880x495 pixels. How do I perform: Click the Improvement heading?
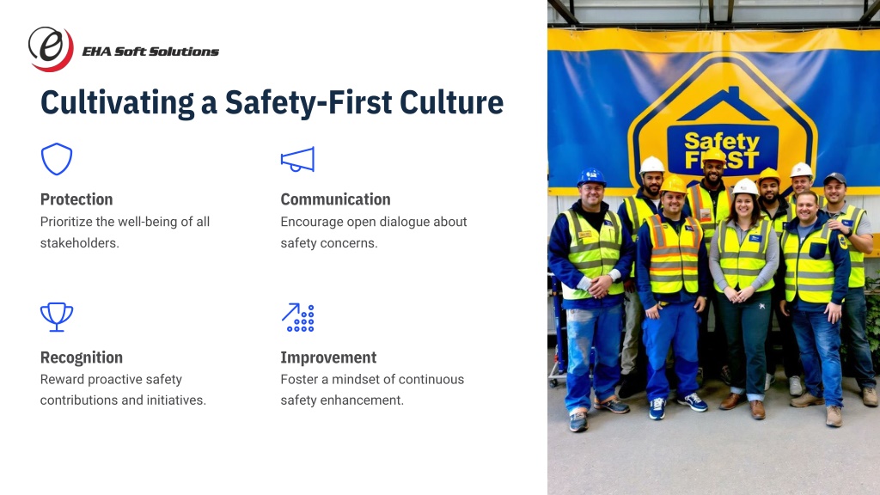pyautogui.click(x=328, y=357)
